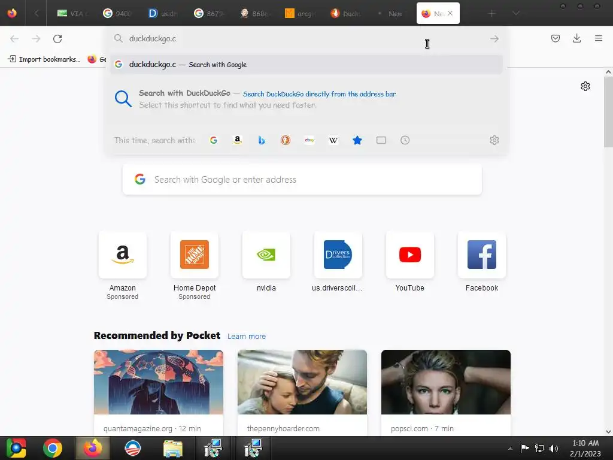Open the Start menu in the taskbar
This screenshot has height=460, width=613.
click(x=16, y=448)
